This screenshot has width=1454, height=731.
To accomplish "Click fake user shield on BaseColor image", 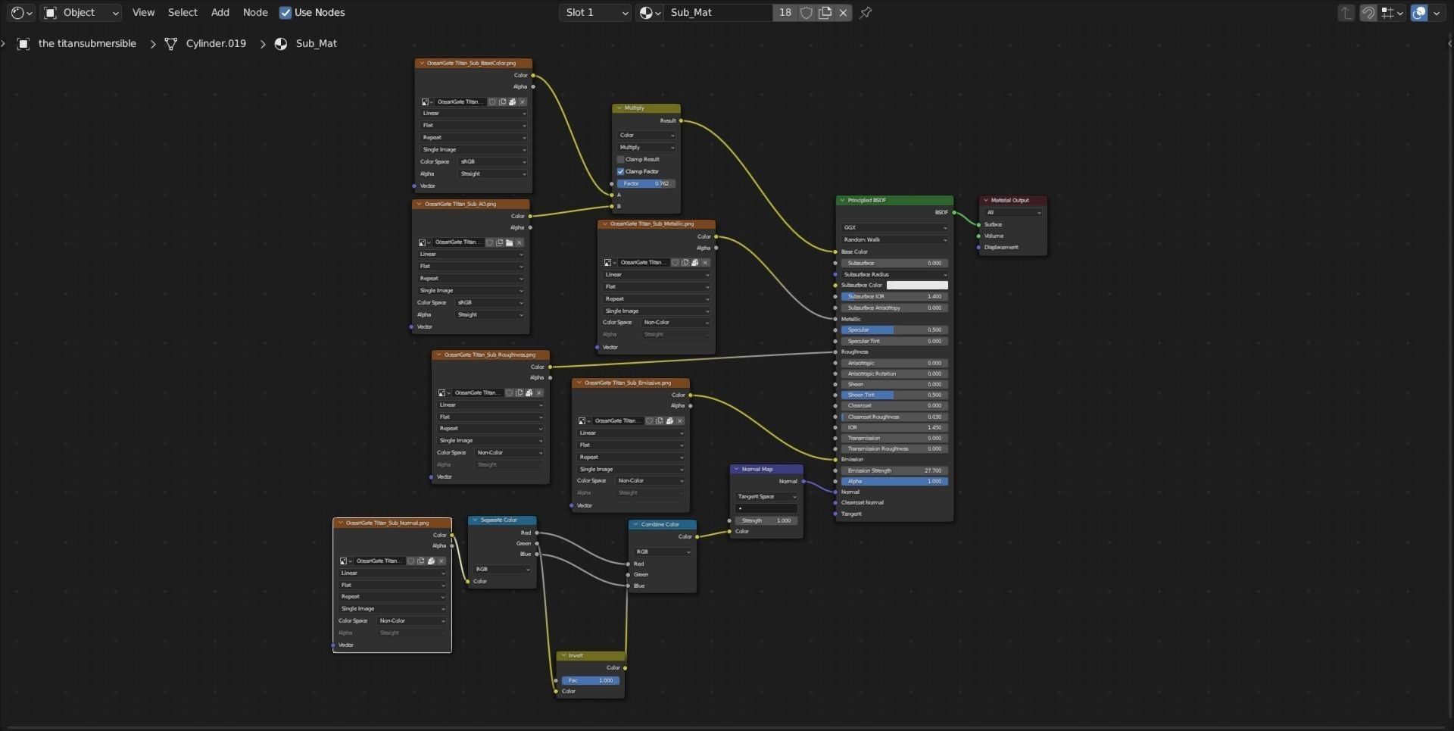I will click(x=492, y=102).
